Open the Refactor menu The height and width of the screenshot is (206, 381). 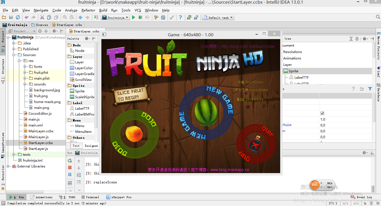click(88, 10)
